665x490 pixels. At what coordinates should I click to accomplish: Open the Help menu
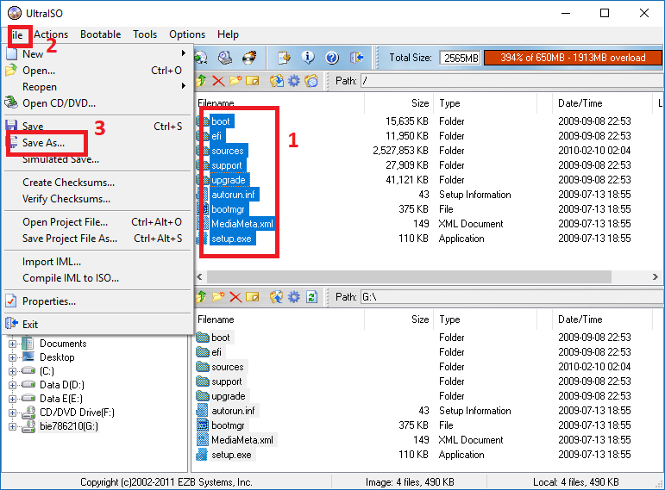point(228,34)
